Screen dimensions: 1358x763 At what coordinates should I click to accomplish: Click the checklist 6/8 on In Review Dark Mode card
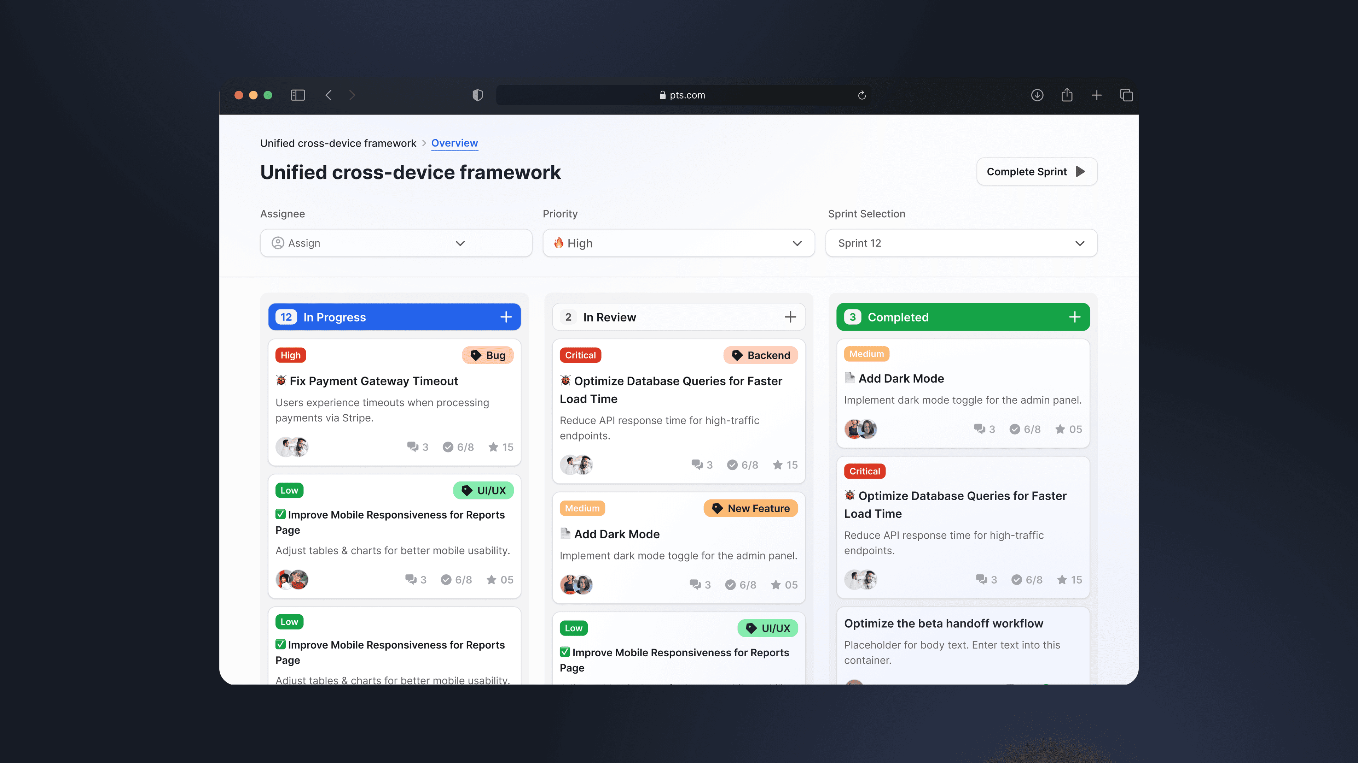(740, 585)
